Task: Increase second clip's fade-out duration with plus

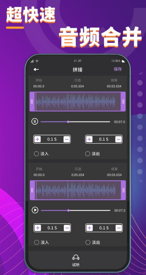Action: [89, 228]
